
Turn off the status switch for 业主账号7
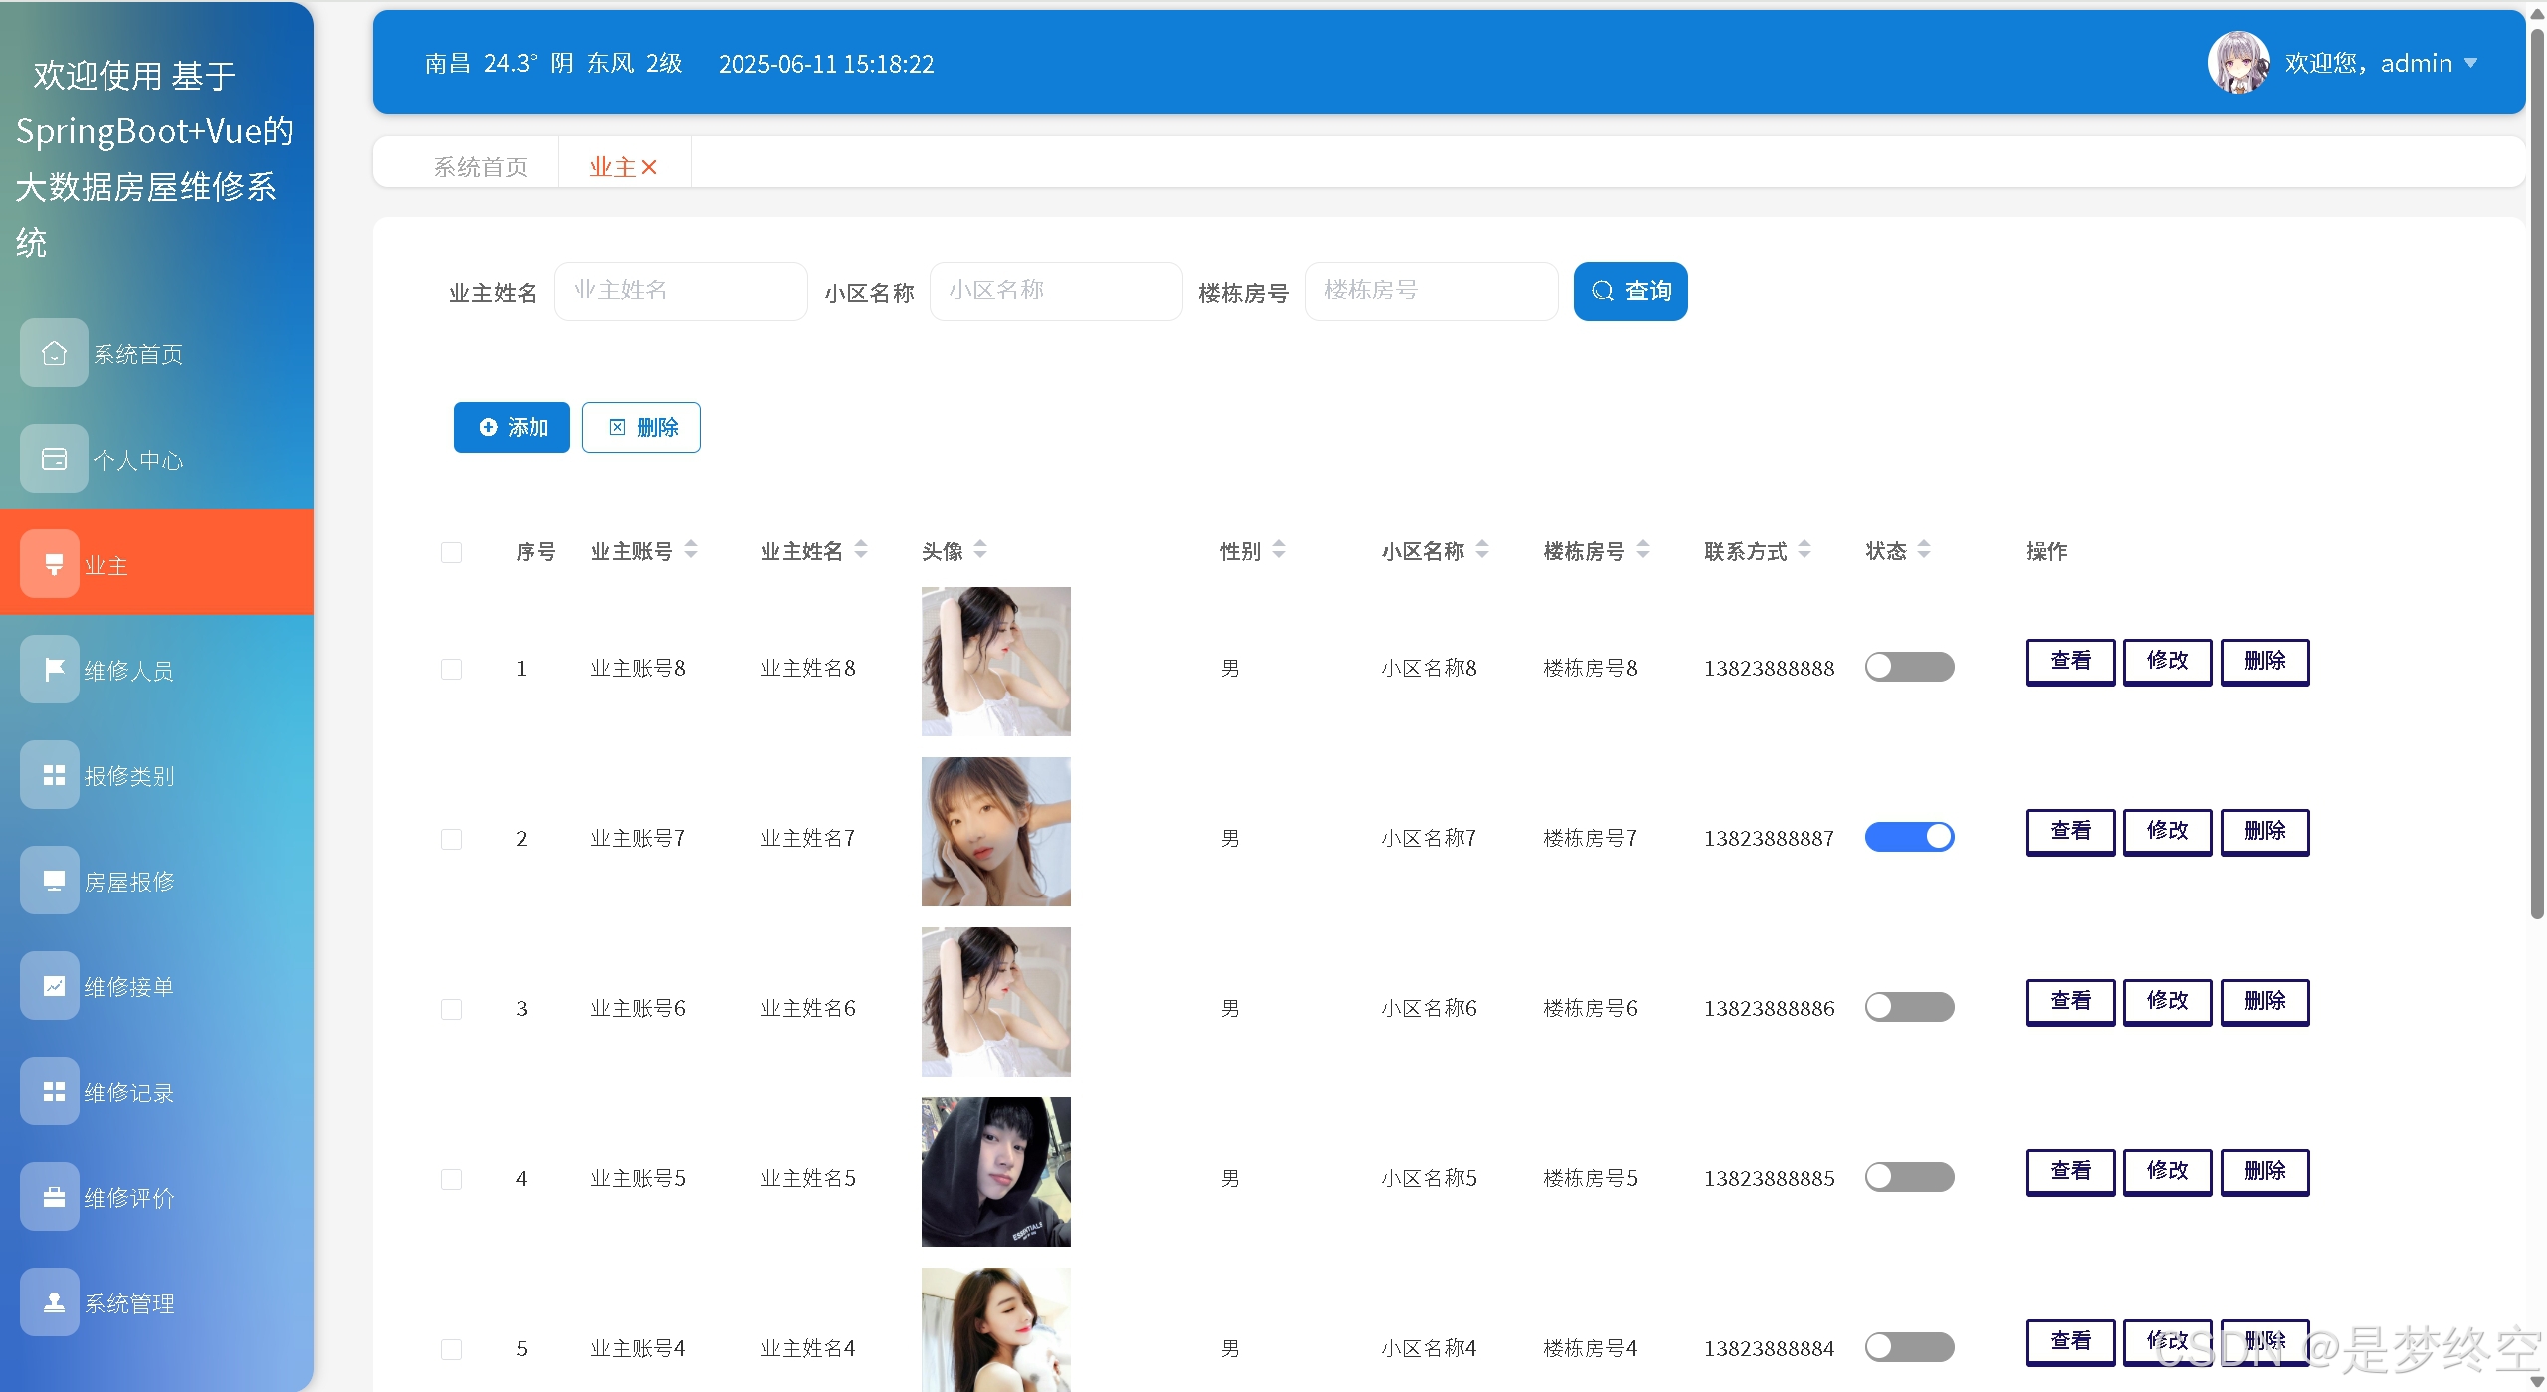pyautogui.click(x=1908, y=837)
